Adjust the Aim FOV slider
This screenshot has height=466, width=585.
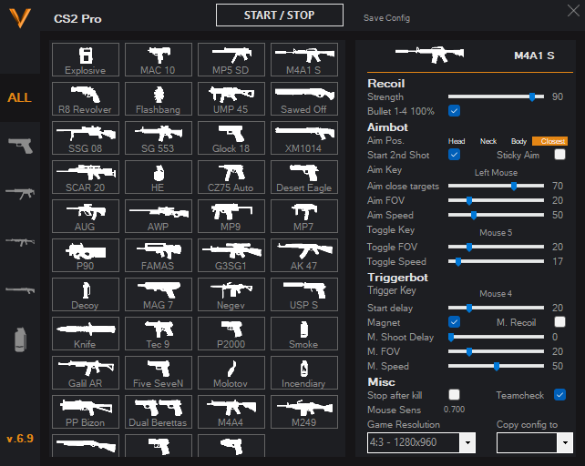(x=496, y=200)
